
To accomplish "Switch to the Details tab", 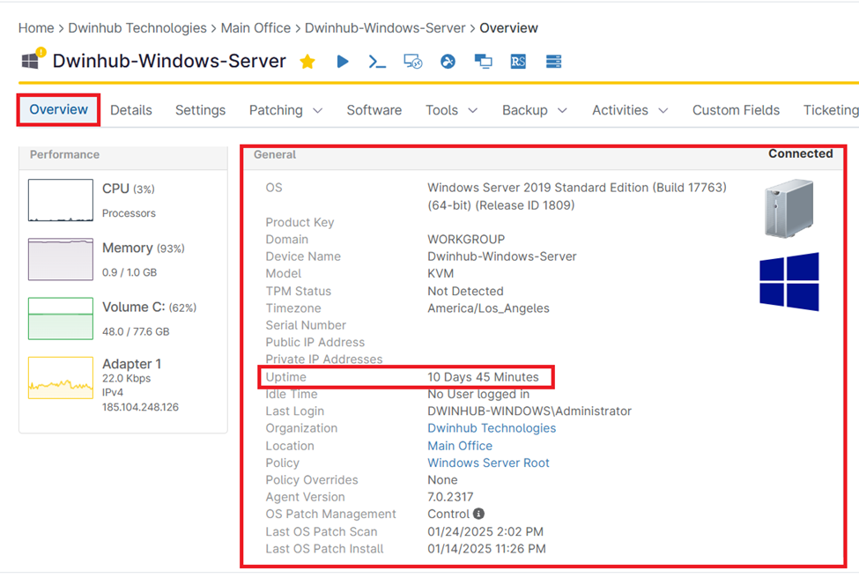I will [x=131, y=110].
